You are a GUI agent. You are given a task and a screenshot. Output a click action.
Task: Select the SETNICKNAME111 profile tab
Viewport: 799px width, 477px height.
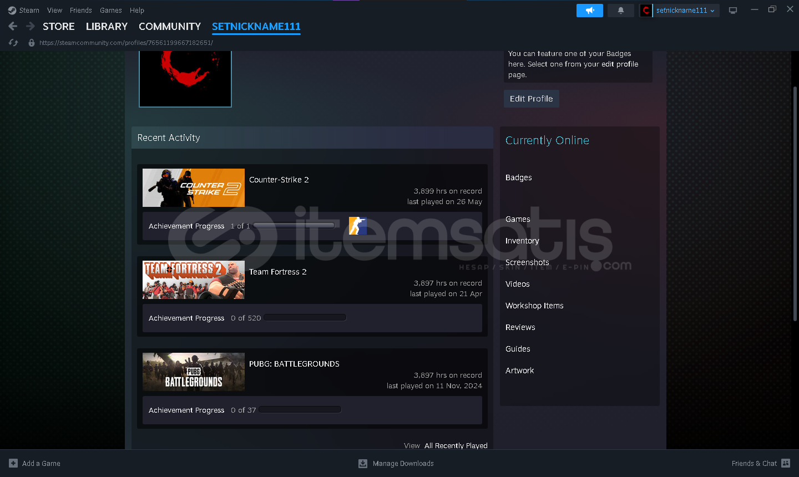pyautogui.click(x=256, y=27)
